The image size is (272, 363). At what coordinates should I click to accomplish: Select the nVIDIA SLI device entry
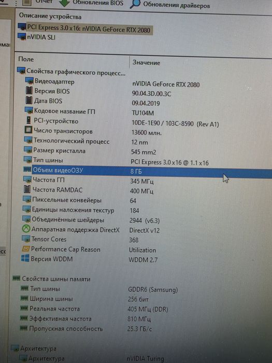pyautogui.click(x=41, y=37)
